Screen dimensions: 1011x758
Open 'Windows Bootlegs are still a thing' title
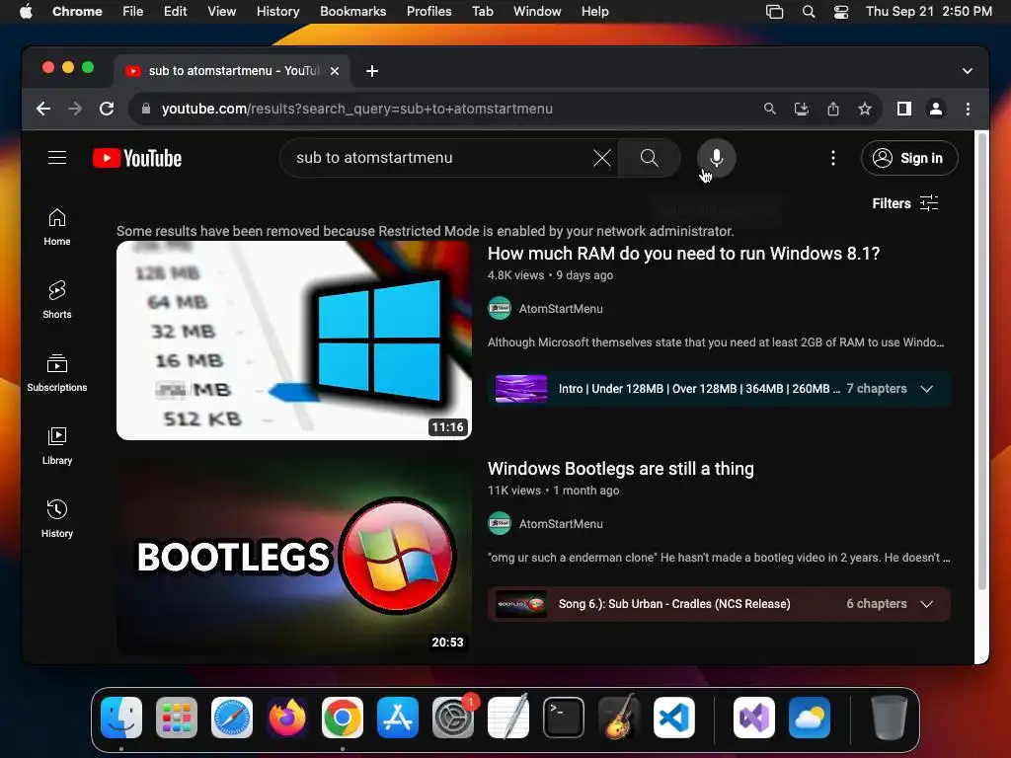pyautogui.click(x=620, y=469)
